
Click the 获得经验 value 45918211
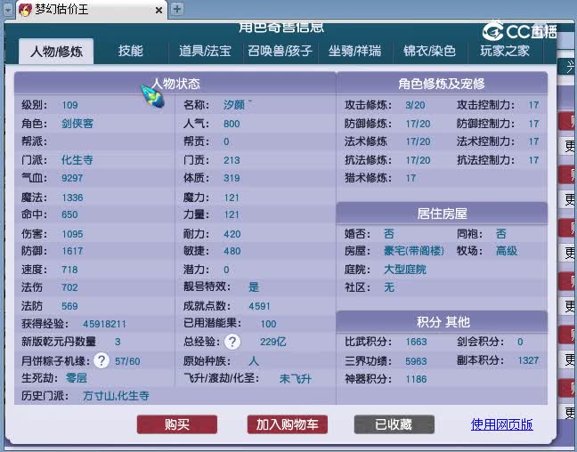[104, 324]
